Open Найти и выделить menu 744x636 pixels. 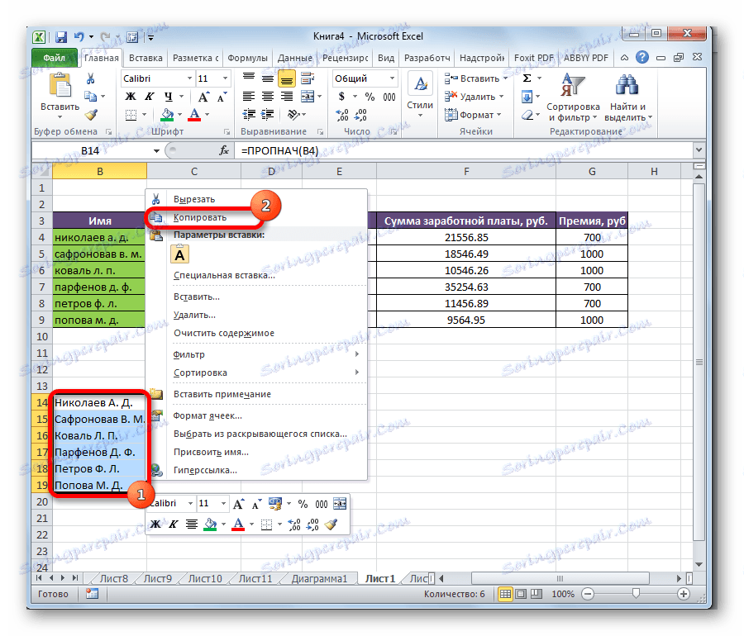[x=627, y=97]
